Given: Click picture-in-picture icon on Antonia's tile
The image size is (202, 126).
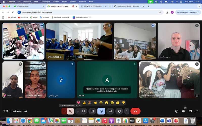Looking at the screenshot, I should [197, 96].
